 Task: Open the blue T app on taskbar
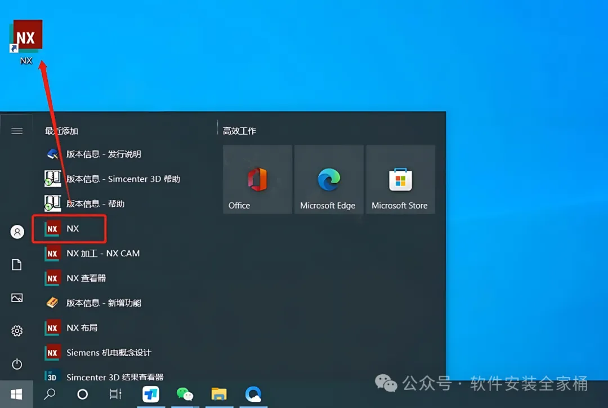click(151, 394)
